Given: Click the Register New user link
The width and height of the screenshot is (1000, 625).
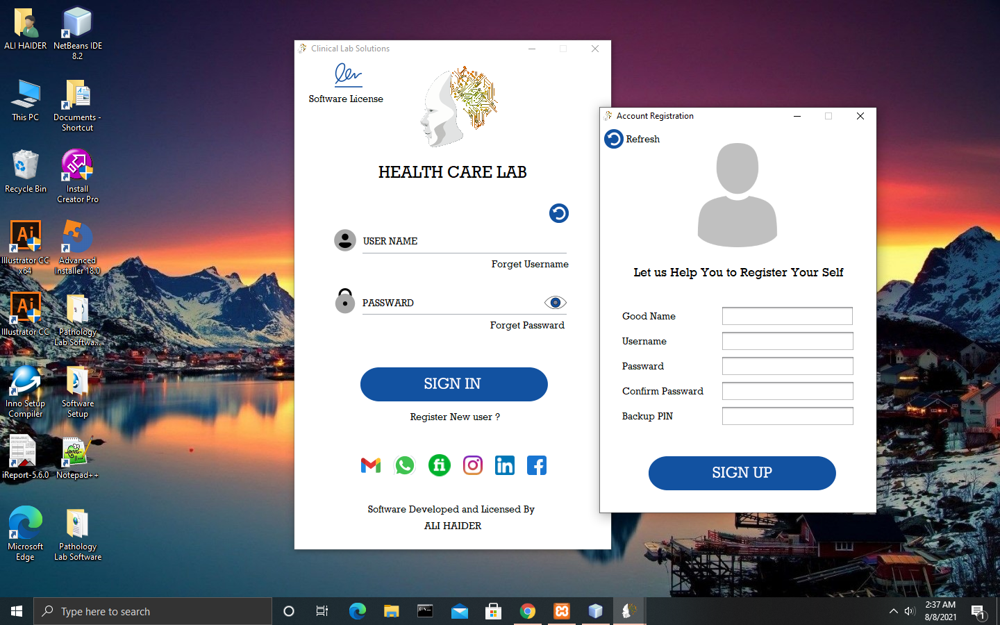Looking at the screenshot, I should (453, 417).
